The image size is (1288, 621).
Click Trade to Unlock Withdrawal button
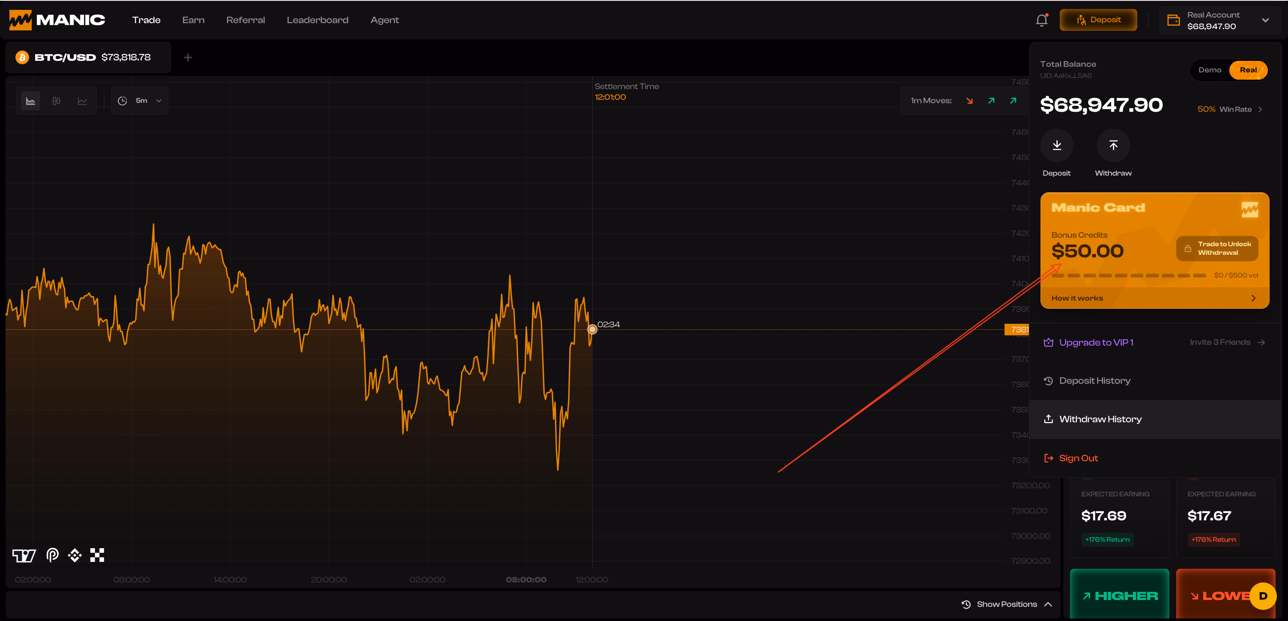pyautogui.click(x=1217, y=248)
